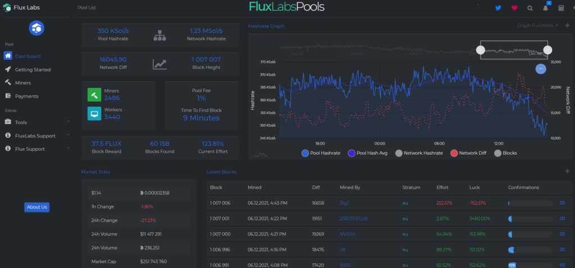Click the move icon beside Latest Blocks

click(x=567, y=172)
